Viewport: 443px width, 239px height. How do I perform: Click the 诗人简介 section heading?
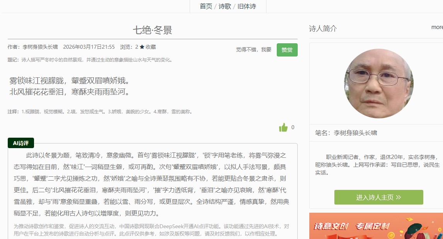[323, 29]
